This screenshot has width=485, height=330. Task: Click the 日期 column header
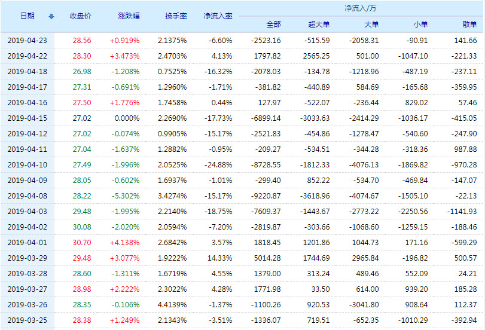point(28,16)
